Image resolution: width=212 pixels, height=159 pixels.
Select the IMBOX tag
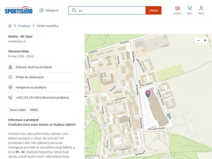[34, 110]
